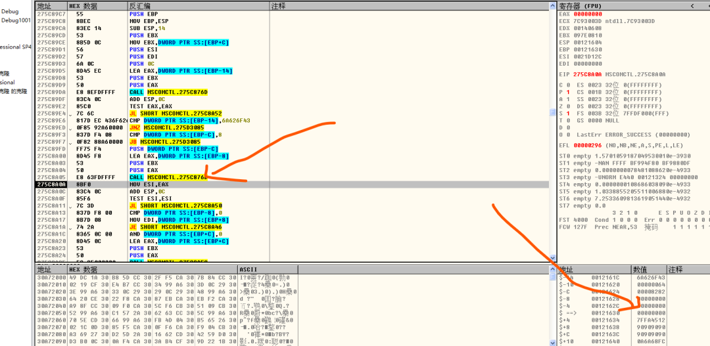The width and height of the screenshot is (710, 346).
Task: Toggle the S sign flag bit
Action: [568, 113]
